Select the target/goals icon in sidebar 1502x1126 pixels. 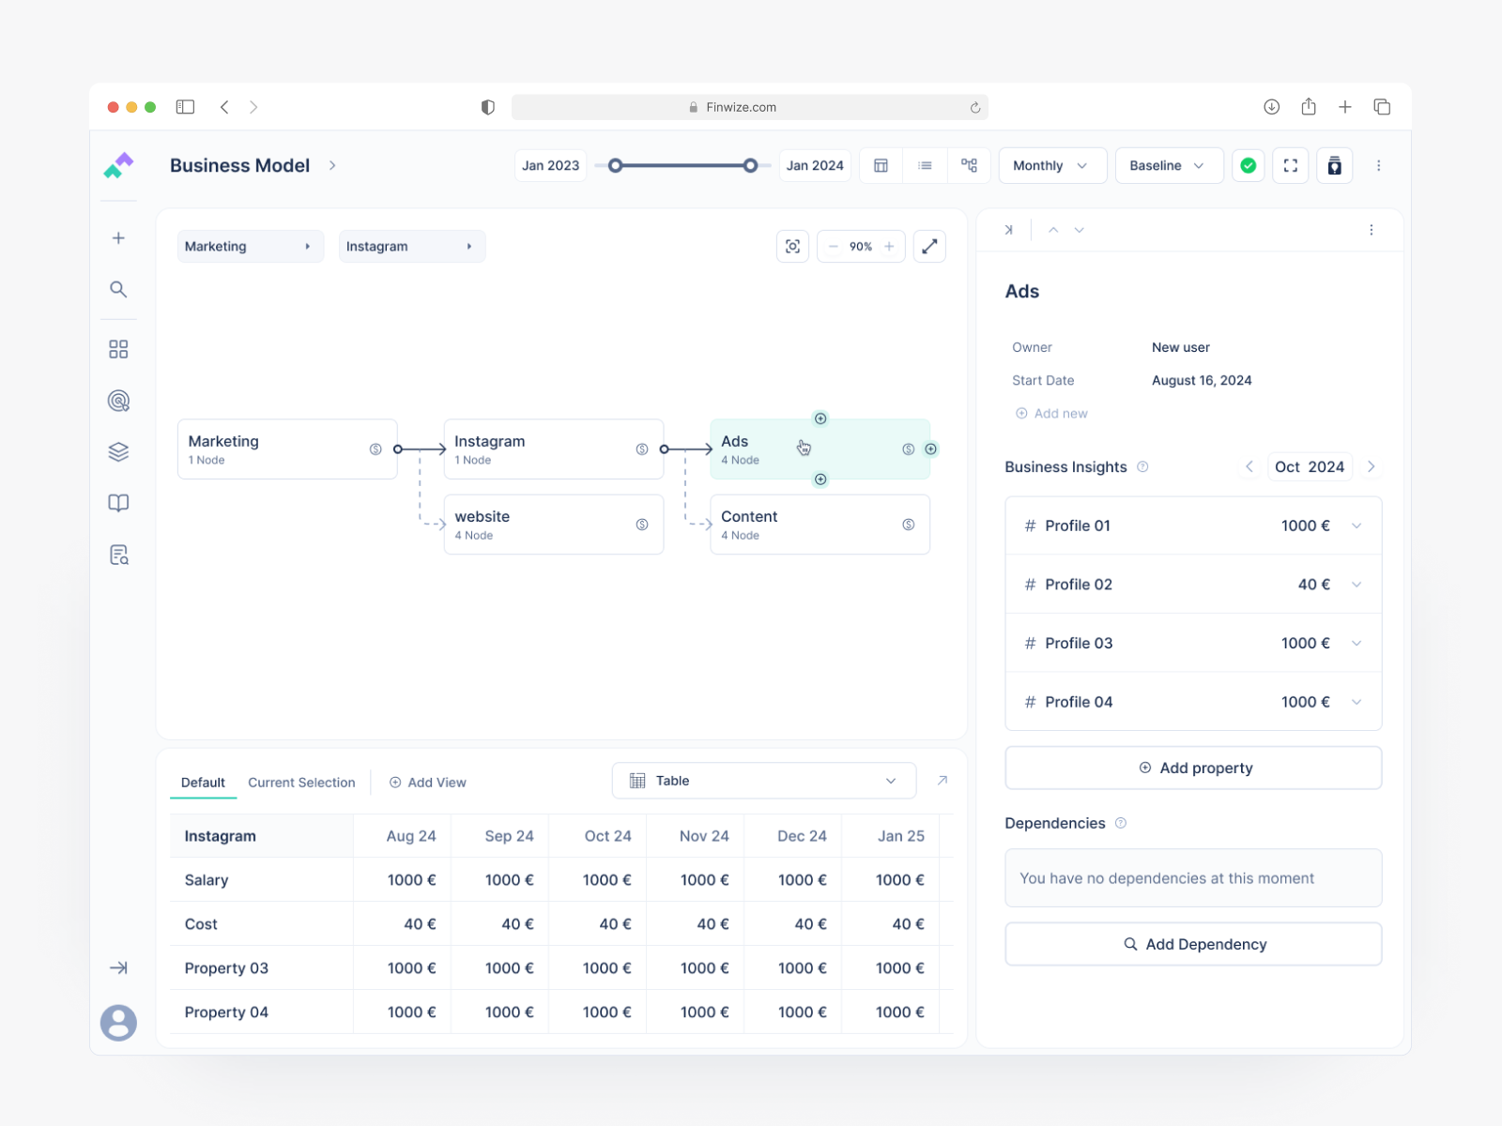[118, 401]
